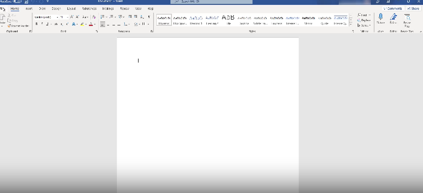
Task: Select Center alignment
Action: pos(108,24)
